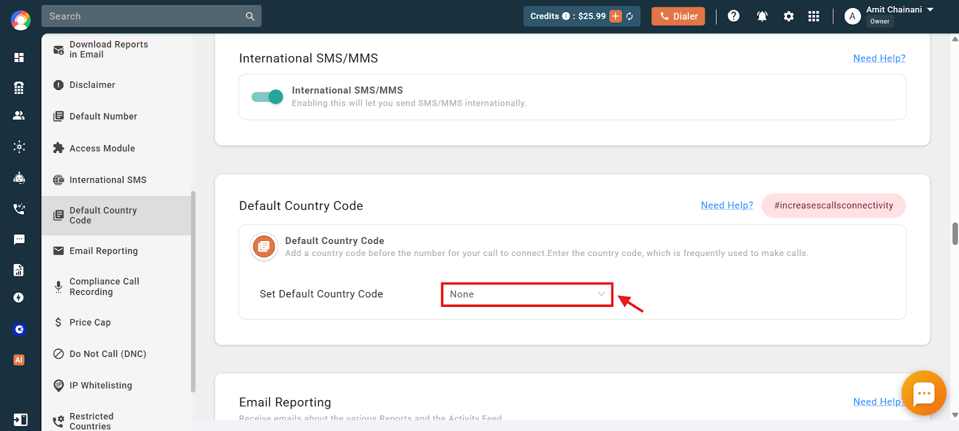Open the orange AI icon in left rail

(19, 360)
